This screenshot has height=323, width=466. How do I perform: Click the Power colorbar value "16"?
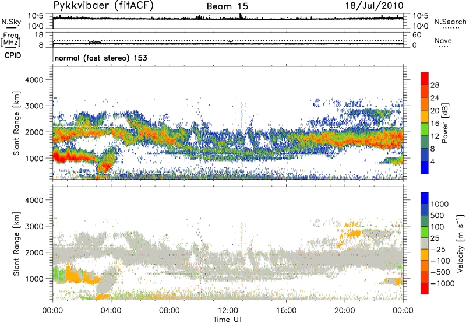pyautogui.click(x=435, y=124)
